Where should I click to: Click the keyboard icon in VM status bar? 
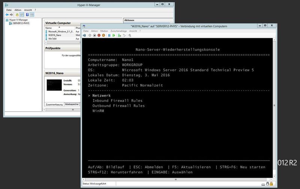pyautogui.click(x=263, y=184)
